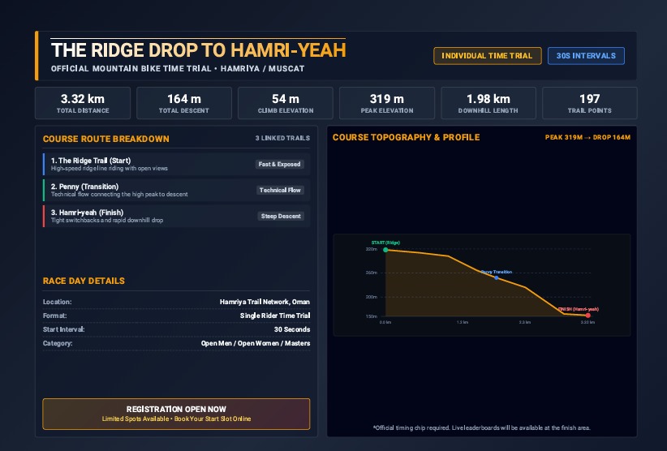Image resolution: width=667 pixels, height=451 pixels.
Task: Click the Steep Descent tag
Action: (281, 216)
